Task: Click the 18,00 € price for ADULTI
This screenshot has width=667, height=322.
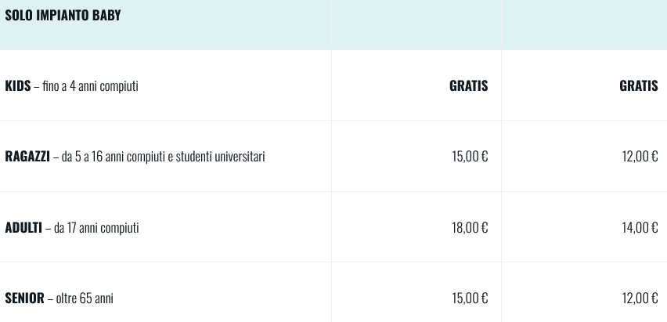Action: (470, 228)
